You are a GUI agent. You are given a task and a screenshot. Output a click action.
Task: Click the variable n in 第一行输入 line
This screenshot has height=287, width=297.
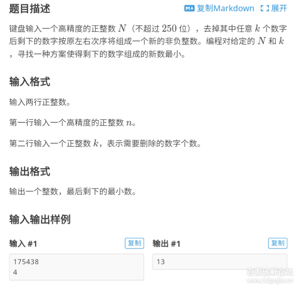(129, 123)
